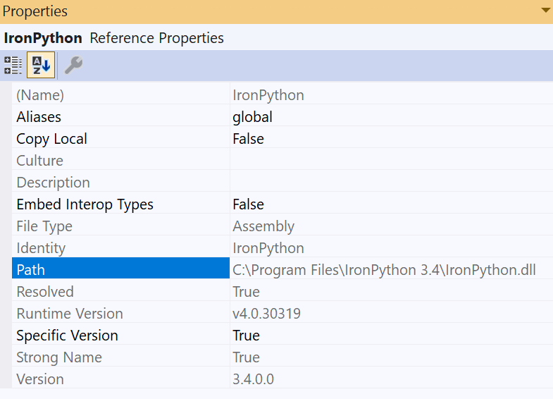The image size is (553, 399).
Task: Select the Version property label
Action: [40, 379]
